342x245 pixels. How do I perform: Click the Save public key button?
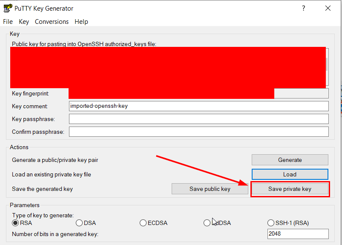pos(210,189)
